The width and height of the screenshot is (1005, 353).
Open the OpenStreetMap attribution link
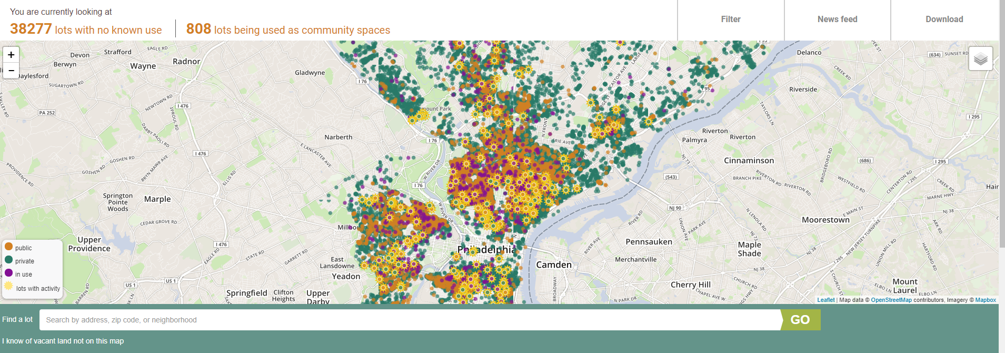(x=891, y=300)
